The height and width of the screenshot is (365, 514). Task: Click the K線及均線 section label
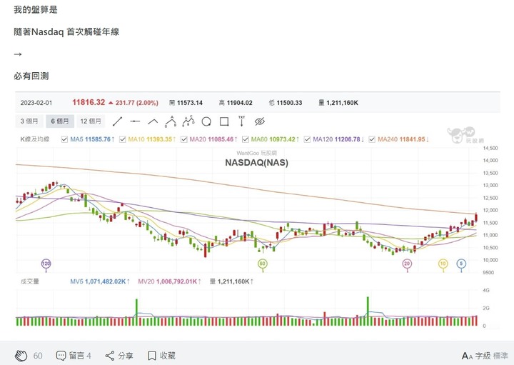pyautogui.click(x=35, y=139)
